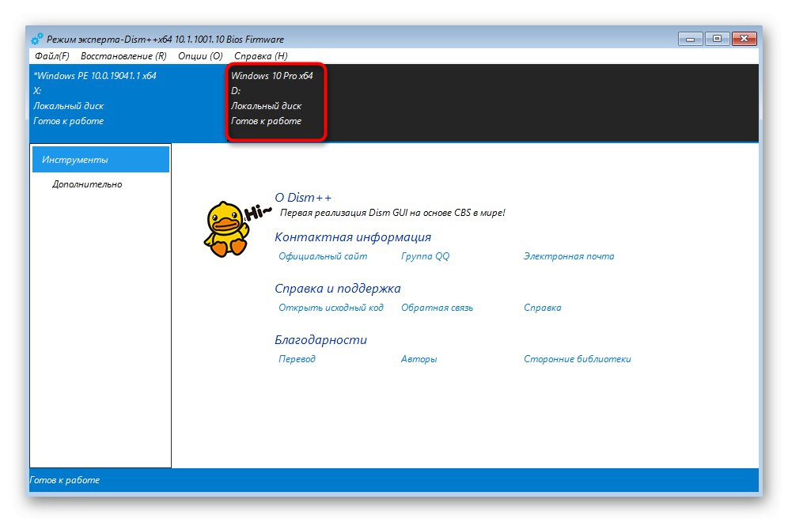
Task: Select Дополнительно in the sidebar
Action: (87, 184)
